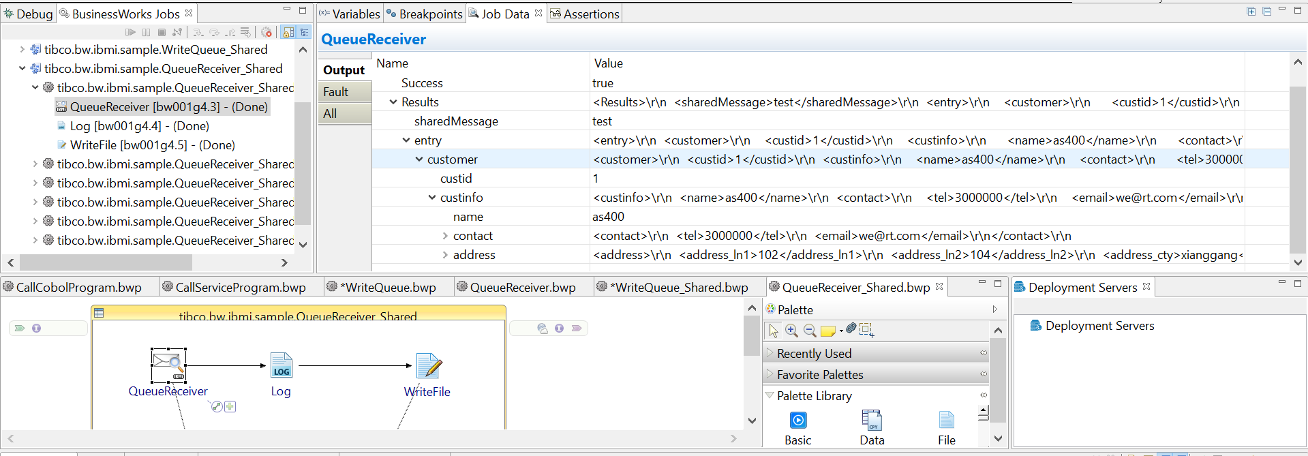Toggle the lock layout button in Jobs toolbar
The height and width of the screenshot is (456, 1308).
pos(288,32)
